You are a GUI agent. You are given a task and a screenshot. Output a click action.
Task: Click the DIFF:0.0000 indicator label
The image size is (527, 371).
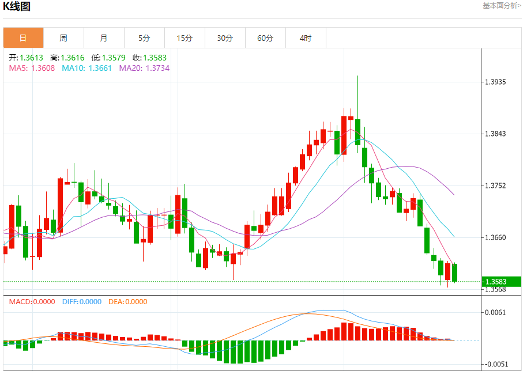pos(82,301)
